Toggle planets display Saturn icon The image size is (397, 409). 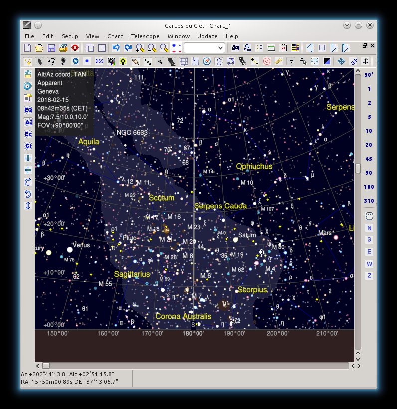coord(135,61)
